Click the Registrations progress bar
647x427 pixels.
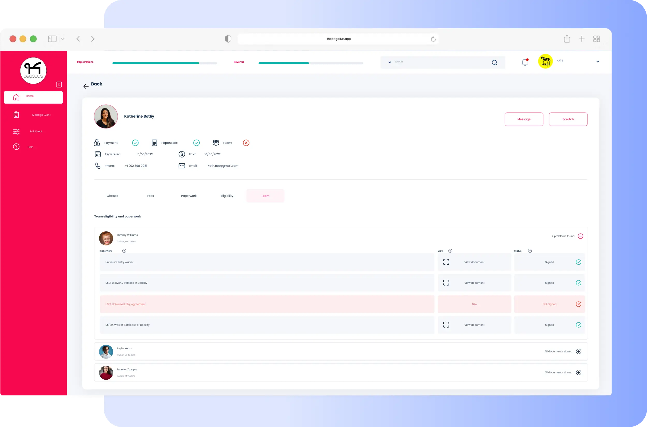click(x=164, y=63)
